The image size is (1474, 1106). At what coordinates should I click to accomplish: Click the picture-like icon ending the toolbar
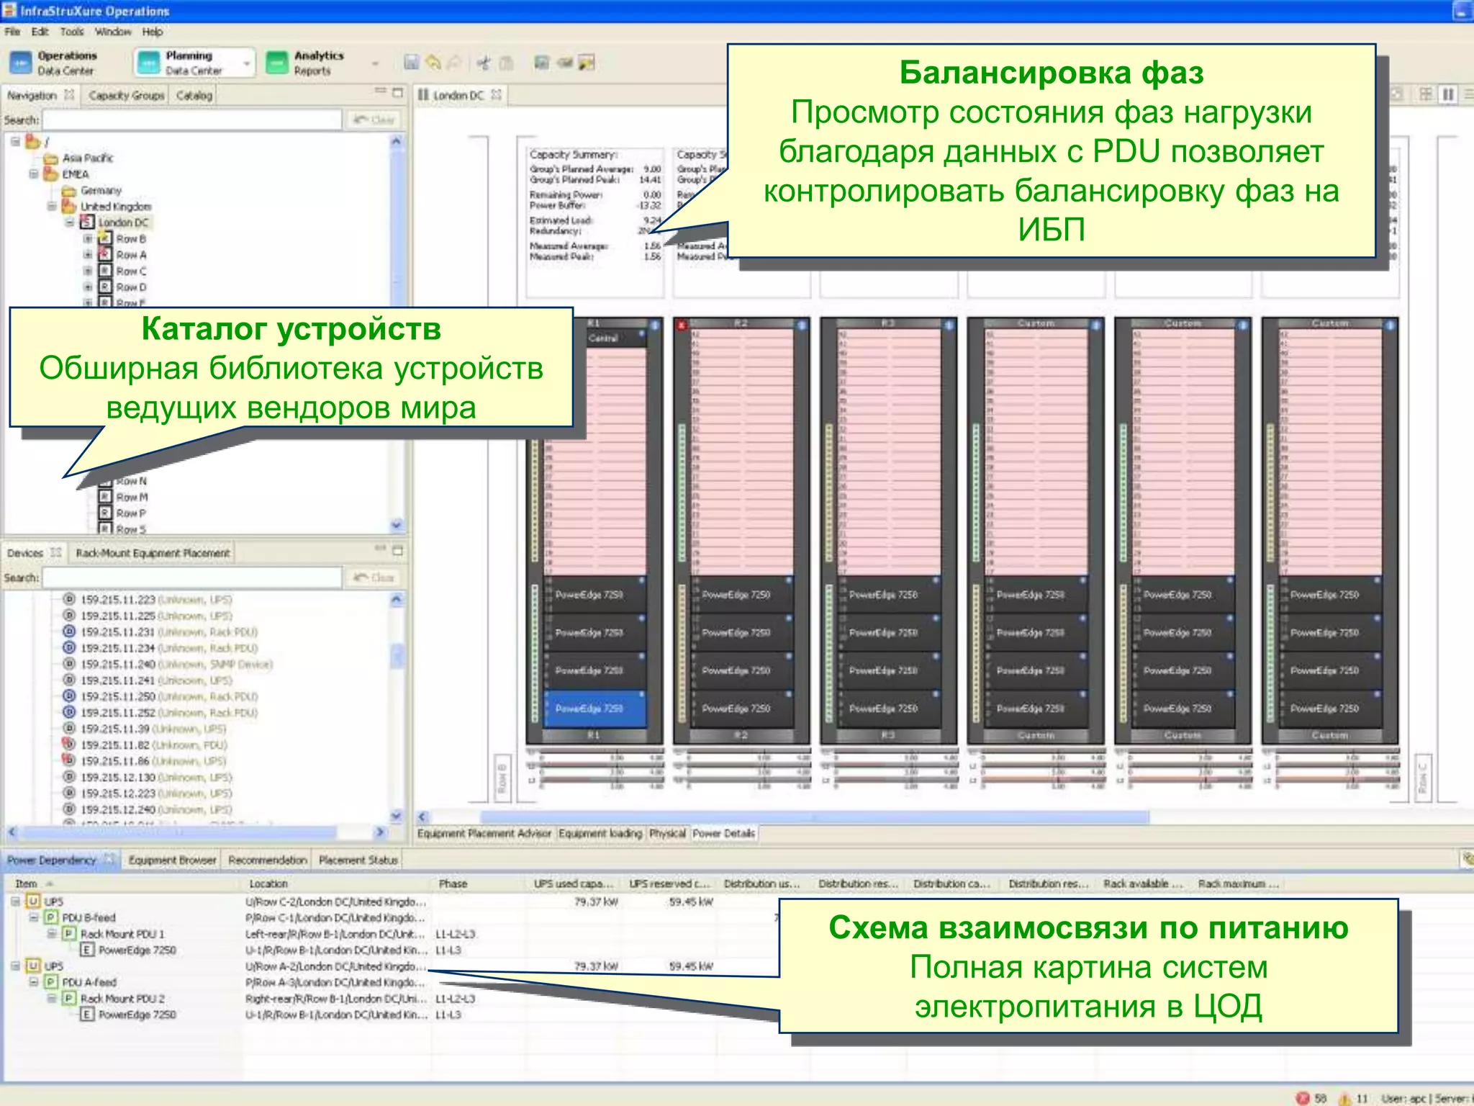[x=587, y=63]
